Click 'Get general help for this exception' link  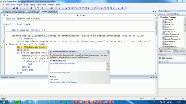(62, 64)
